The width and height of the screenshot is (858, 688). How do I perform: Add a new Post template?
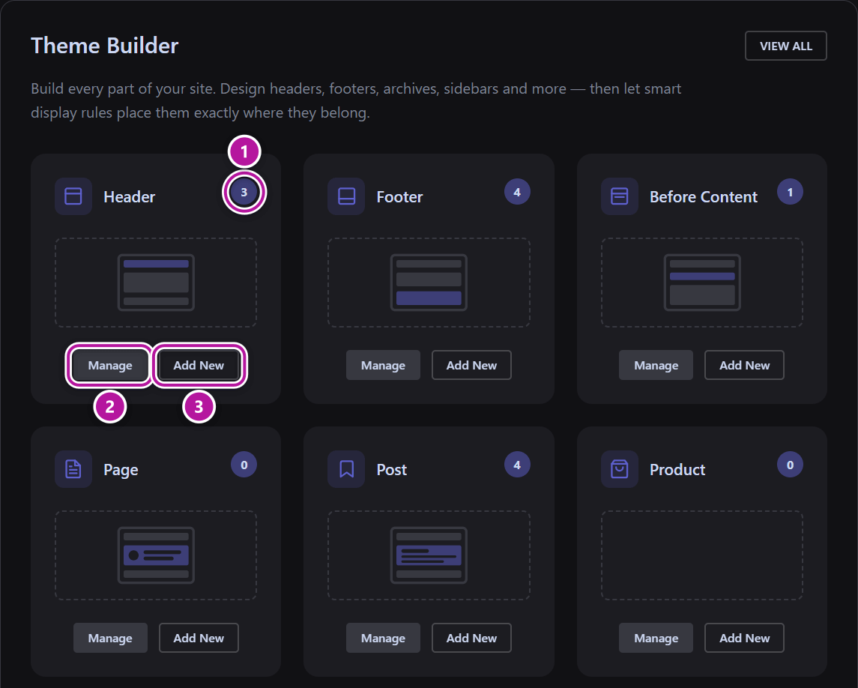pyautogui.click(x=471, y=638)
